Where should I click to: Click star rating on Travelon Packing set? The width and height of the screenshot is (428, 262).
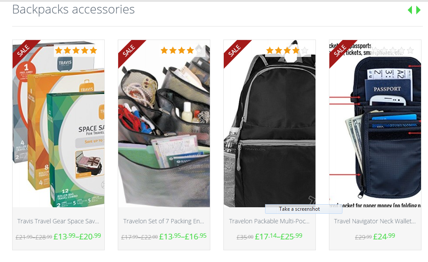coord(182,50)
